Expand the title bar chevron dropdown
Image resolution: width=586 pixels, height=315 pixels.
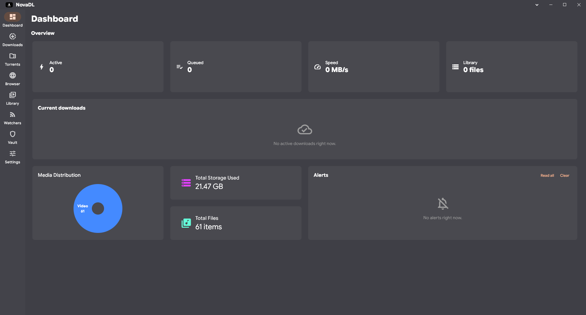[537, 5]
